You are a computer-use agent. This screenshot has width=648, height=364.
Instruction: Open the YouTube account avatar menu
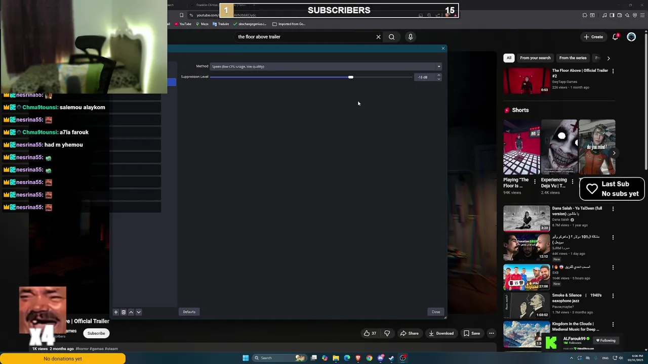631,37
